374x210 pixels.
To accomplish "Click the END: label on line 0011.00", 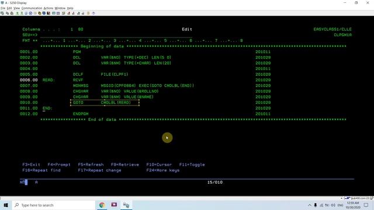I will [x=47, y=108].
